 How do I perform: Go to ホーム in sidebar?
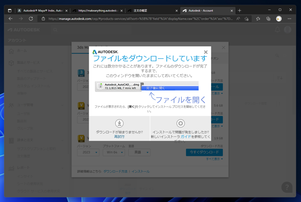[22, 51]
